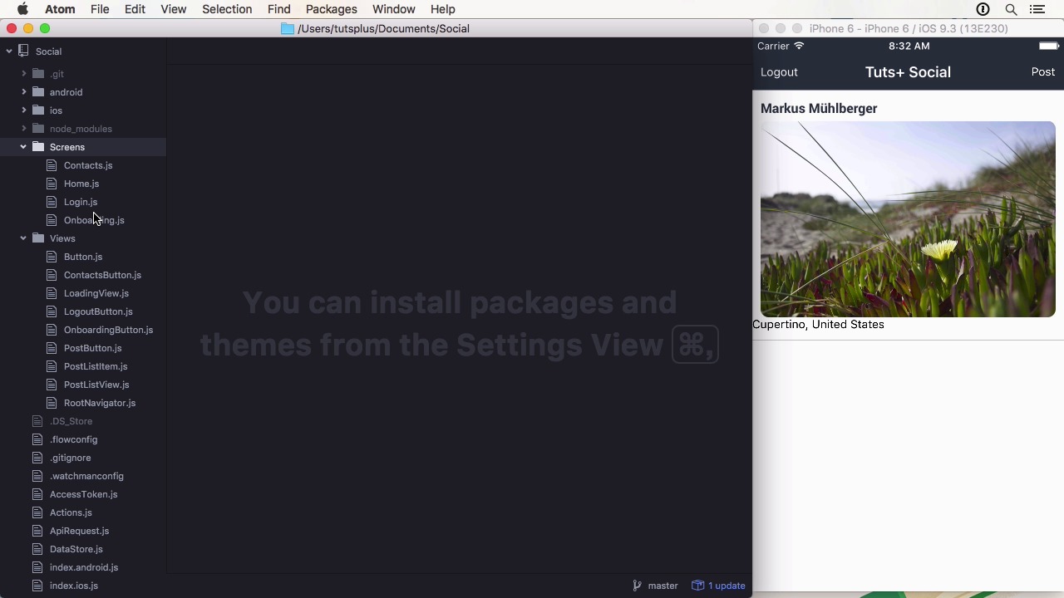Collapse the Social project root

click(9, 51)
